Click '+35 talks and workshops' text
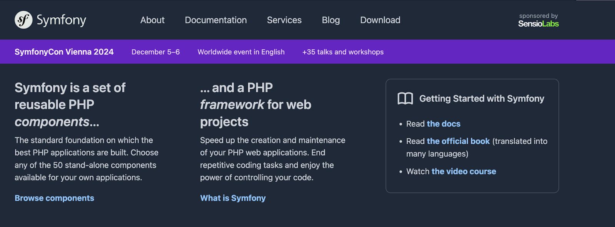Screen dimensions: 615x227 343,52
